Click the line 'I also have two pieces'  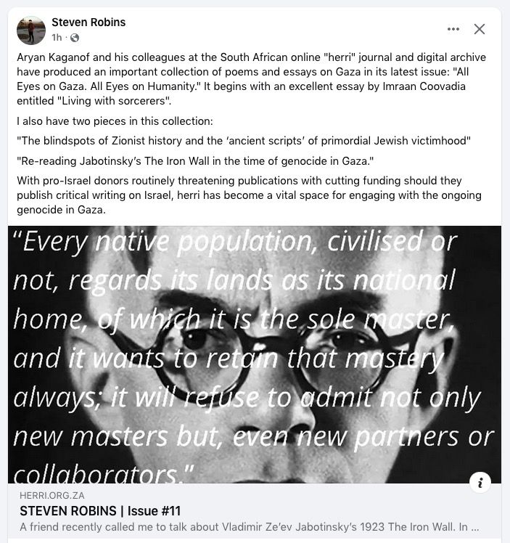[115, 121]
